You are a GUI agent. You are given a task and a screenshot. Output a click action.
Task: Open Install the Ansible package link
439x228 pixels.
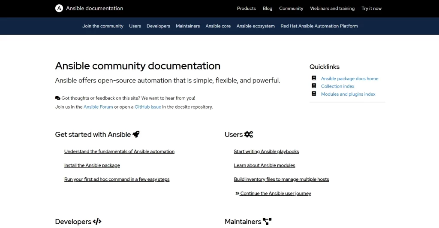[x=92, y=165]
